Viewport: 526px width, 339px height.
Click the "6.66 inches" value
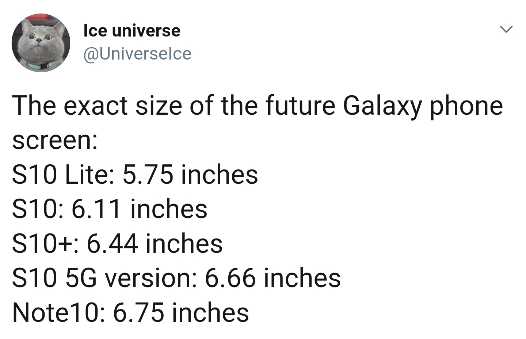[272, 278]
